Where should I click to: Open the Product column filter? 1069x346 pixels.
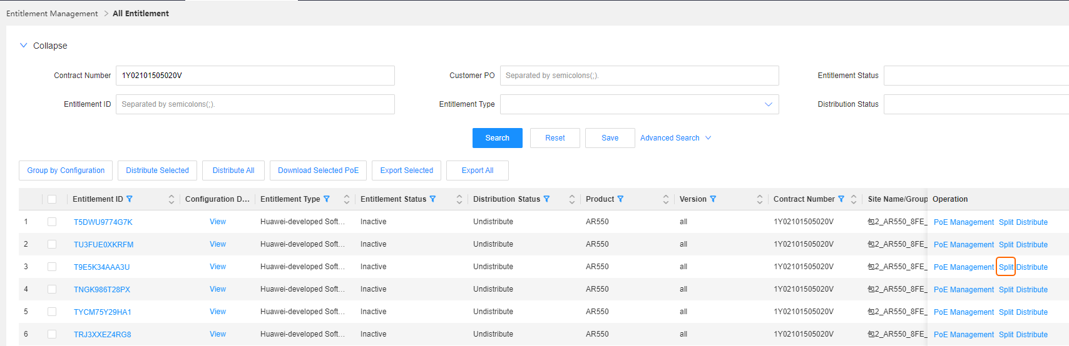point(620,199)
